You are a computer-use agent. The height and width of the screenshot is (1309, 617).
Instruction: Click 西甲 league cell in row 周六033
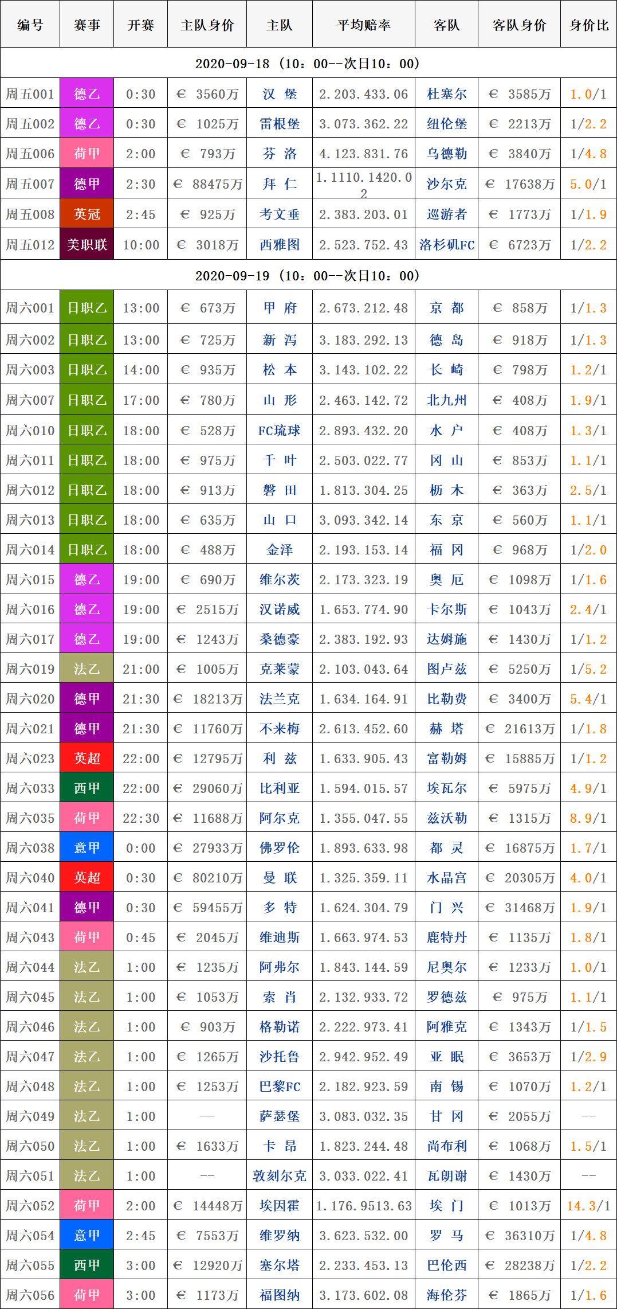[x=87, y=788]
